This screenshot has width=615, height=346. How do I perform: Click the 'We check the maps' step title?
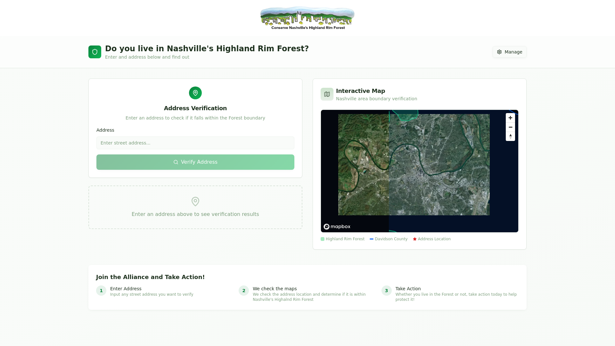(x=275, y=289)
